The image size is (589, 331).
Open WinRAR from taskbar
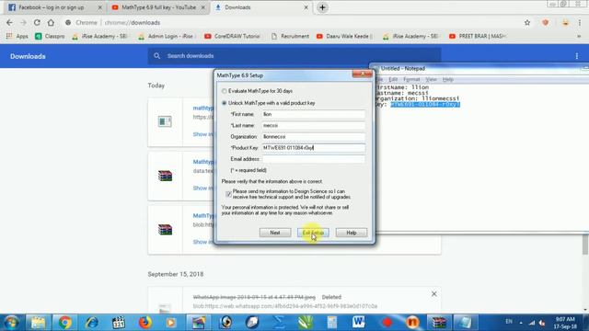438,323
